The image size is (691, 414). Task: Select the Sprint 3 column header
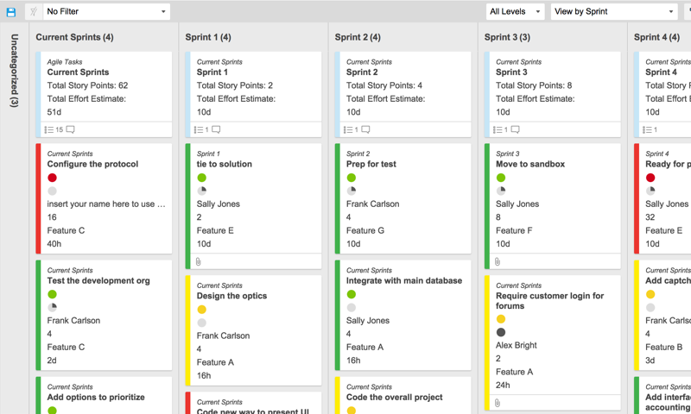click(507, 38)
